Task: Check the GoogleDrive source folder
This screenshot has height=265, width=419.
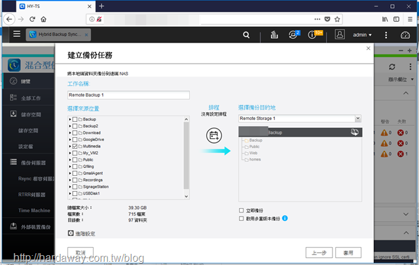Action: 75,140
